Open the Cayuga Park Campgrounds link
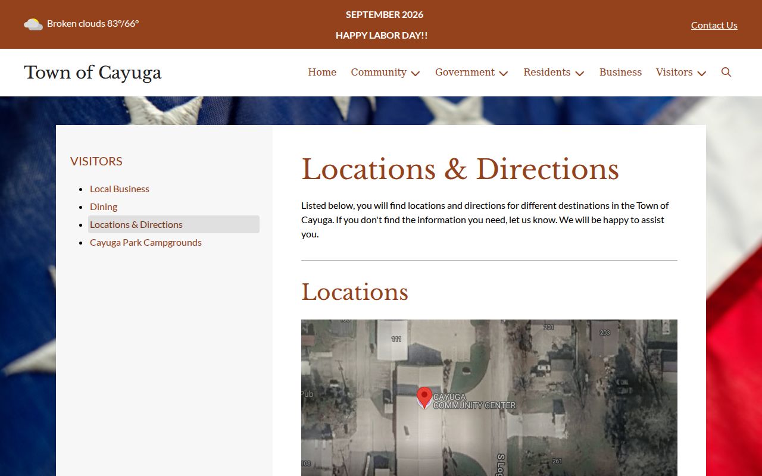The width and height of the screenshot is (762, 476). (146, 242)
